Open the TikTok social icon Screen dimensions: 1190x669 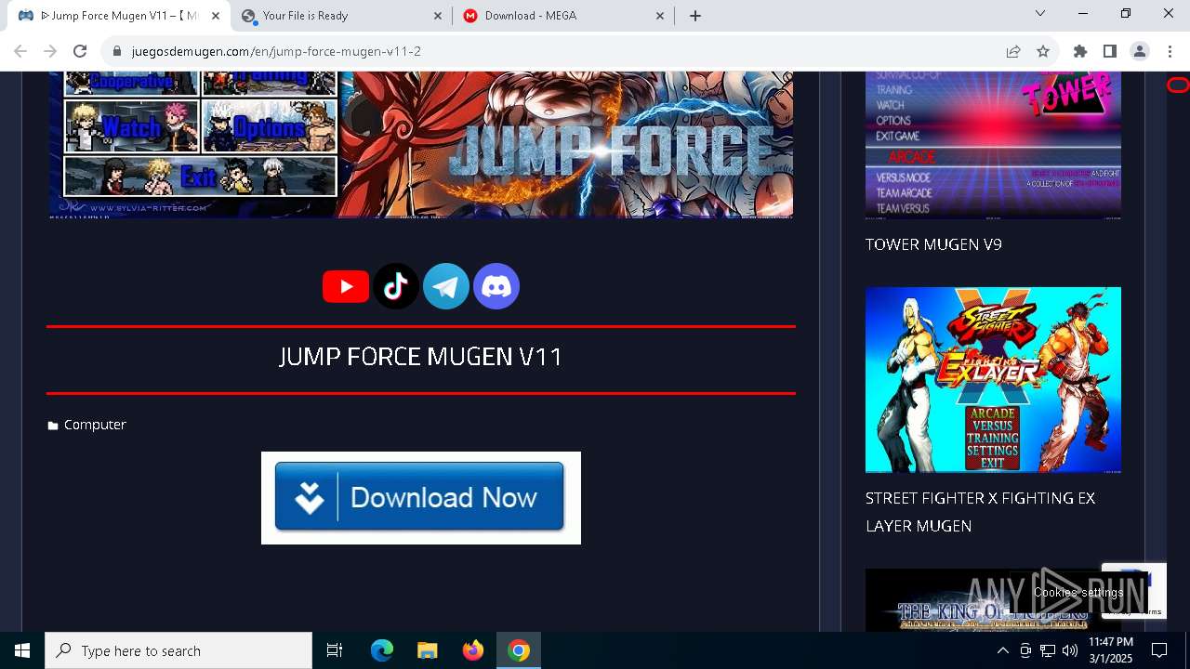pos(396,286)
